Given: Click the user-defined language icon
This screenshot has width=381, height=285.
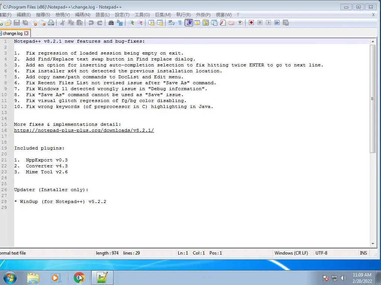Looking at the screenshot, I should point(197,23).
